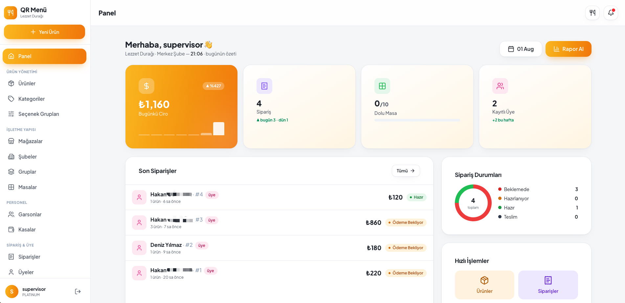This screenshot has width=625, height=303.
Task: Click the logout icon beside supervisor
Action: click(78, 292)
